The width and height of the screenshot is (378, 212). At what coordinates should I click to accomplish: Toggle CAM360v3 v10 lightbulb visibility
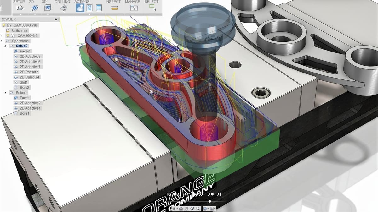pyautogui.click(x=3, y=25)
